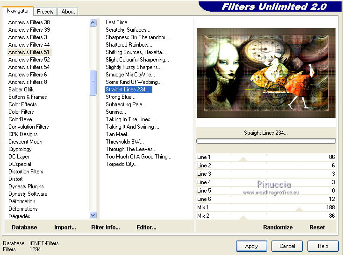Select Smudge Mix CityVille... filter

[130, 75]
